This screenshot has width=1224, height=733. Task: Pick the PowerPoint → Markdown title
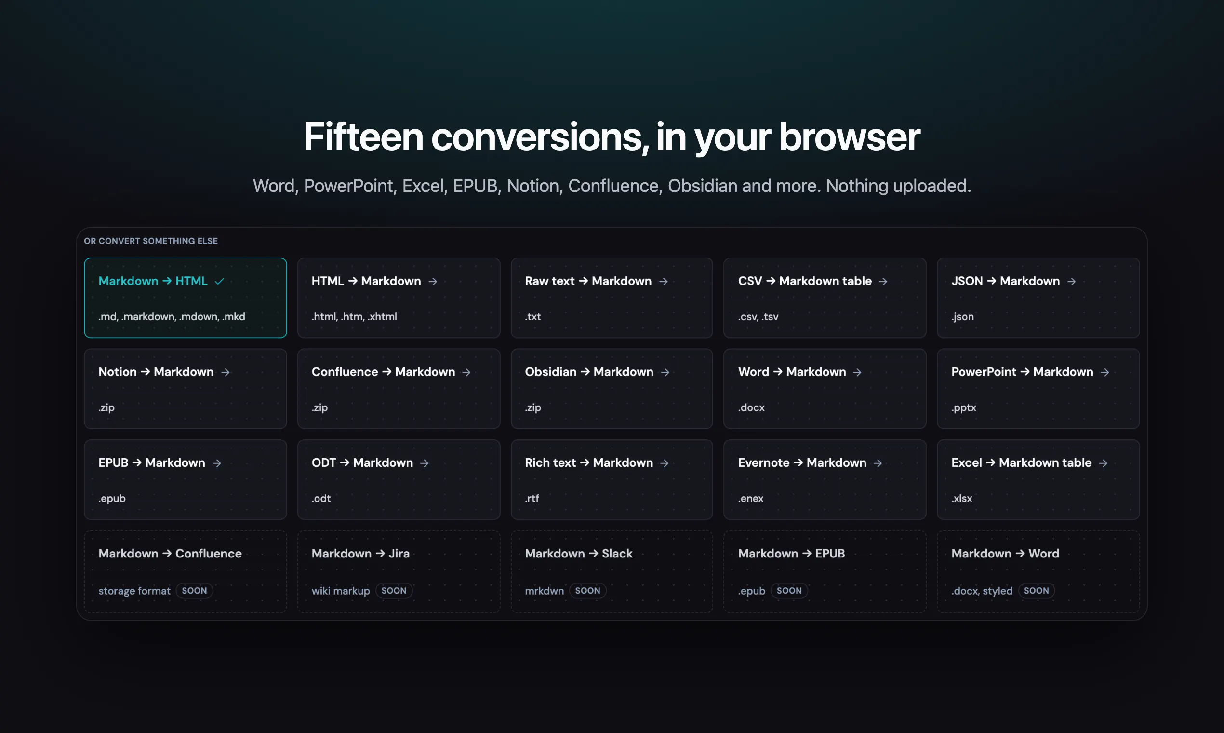tap(1022, 371)
